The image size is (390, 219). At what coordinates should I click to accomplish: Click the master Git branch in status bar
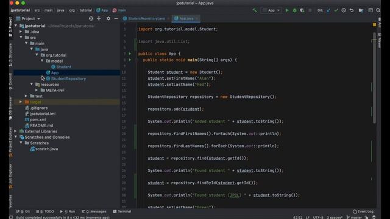[x=354, y=218]
